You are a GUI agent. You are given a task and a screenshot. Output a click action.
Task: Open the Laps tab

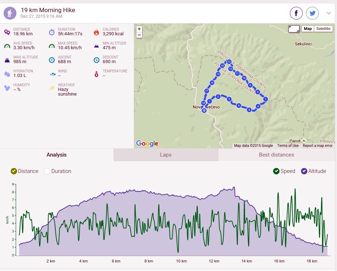(x=166, y=155)
